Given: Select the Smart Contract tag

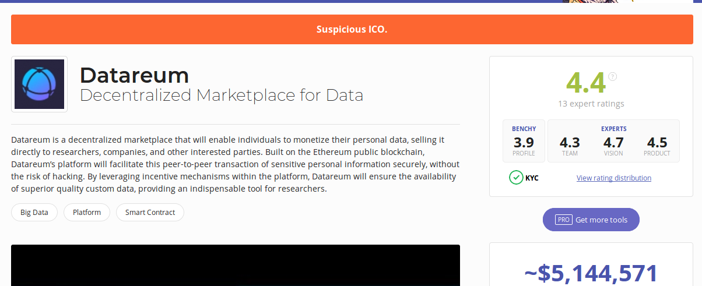Looking at the screenshot, I should (150, 213).
